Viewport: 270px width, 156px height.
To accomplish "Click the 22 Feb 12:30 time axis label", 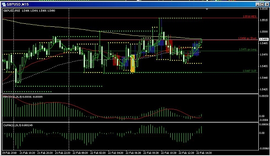I will (186, 153).
